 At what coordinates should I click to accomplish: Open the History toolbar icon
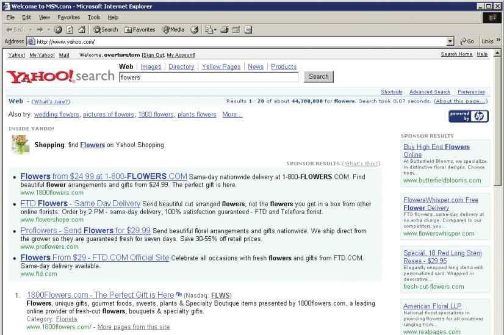(x=195, y=29)
